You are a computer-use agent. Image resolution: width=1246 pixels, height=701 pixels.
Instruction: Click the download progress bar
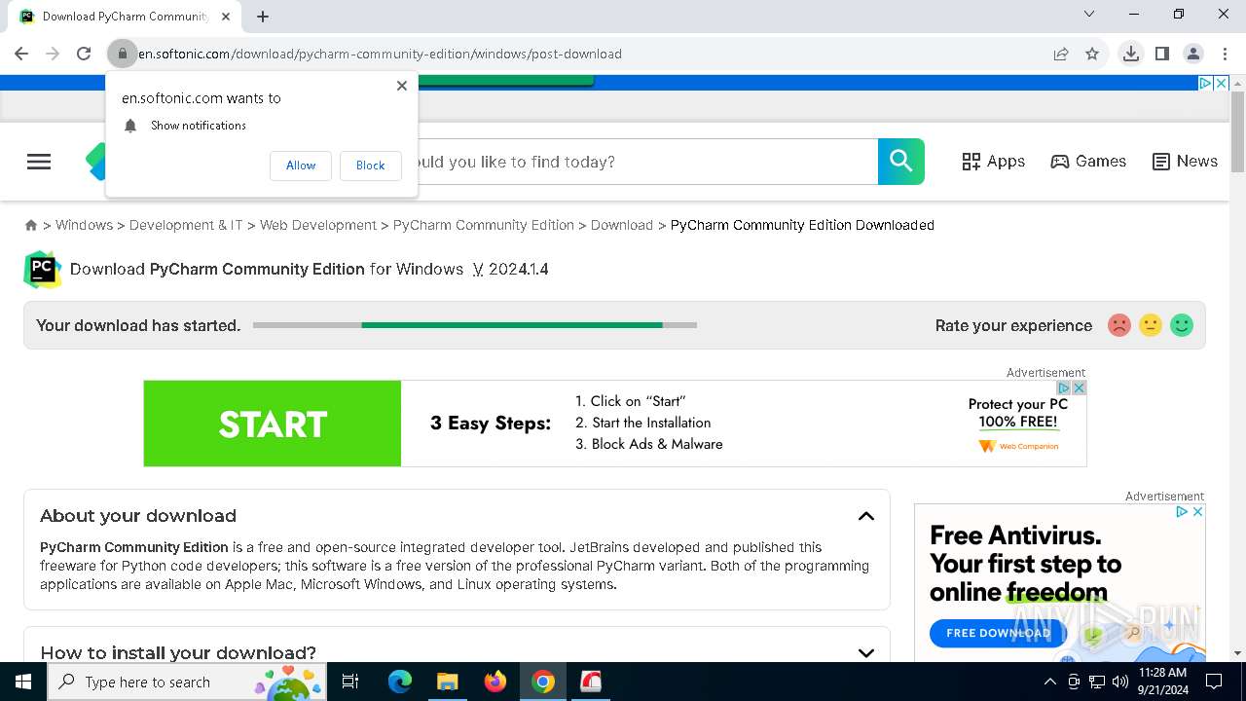pyautogui.click(x=475, y=325)
